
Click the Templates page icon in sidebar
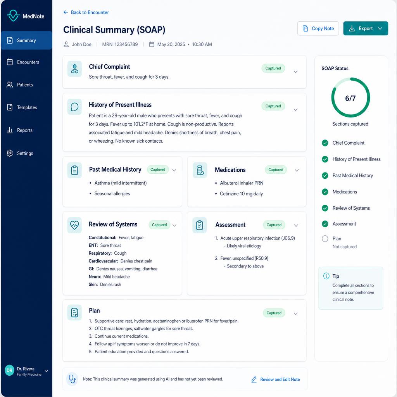pos(10,107)
